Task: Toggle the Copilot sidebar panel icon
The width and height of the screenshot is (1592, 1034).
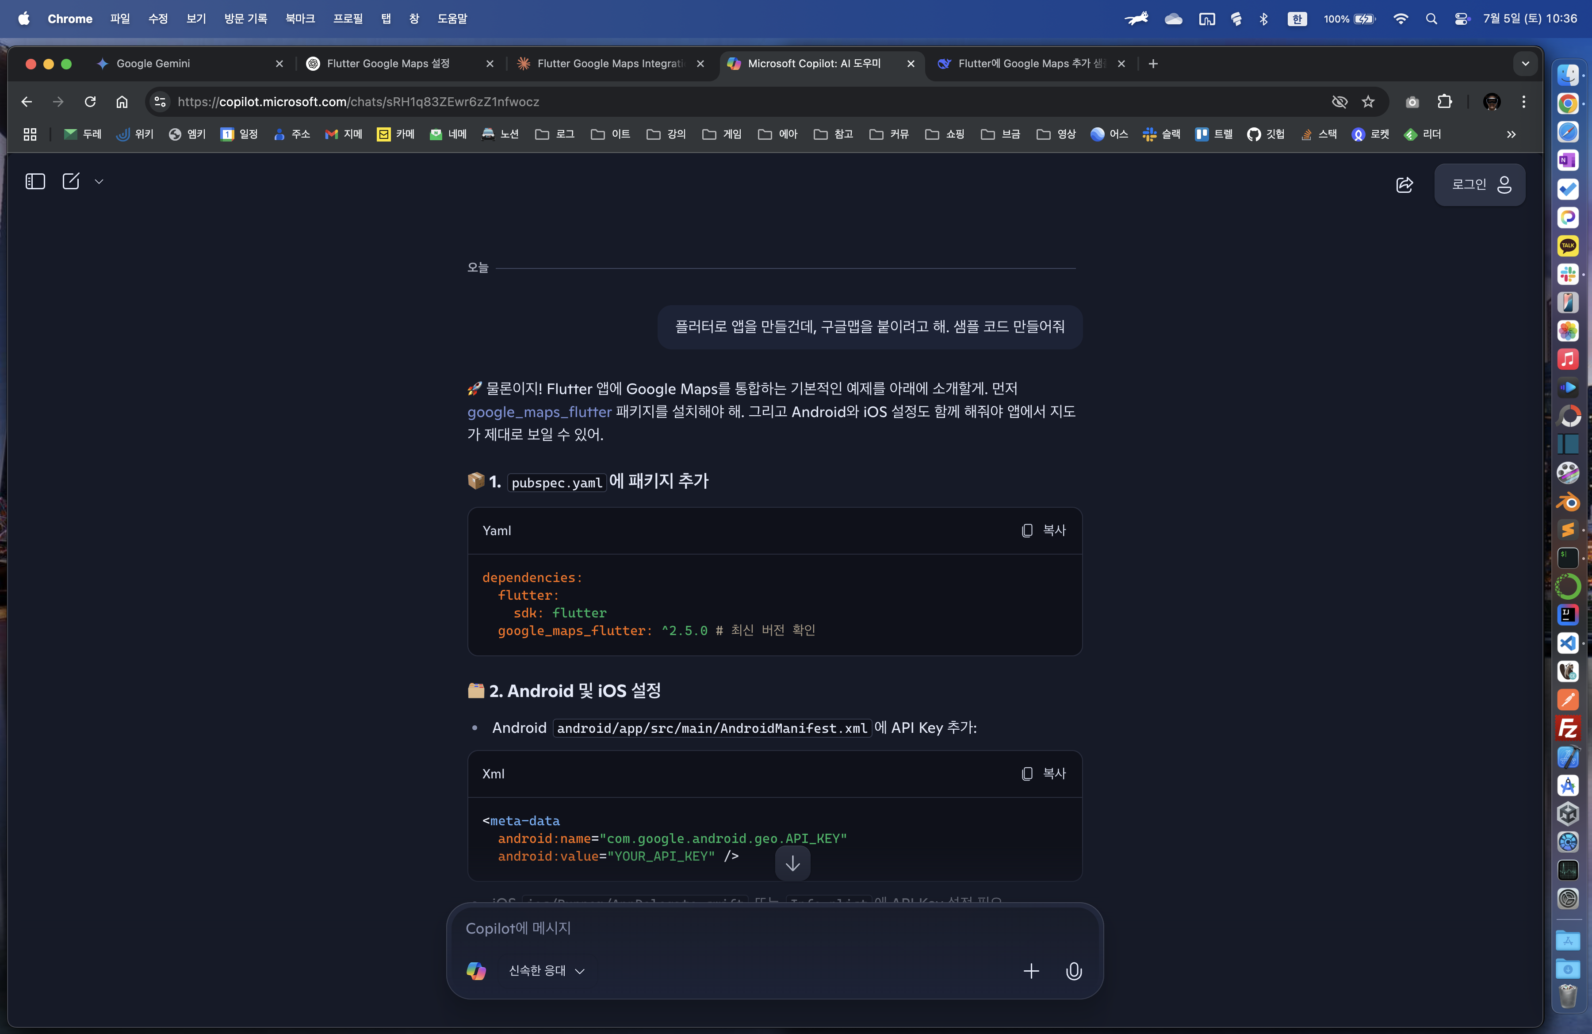Action: pos(35,181)
